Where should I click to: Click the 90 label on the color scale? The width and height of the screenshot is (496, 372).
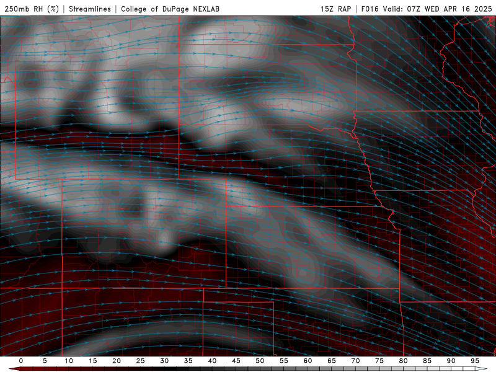coord(451,361)
